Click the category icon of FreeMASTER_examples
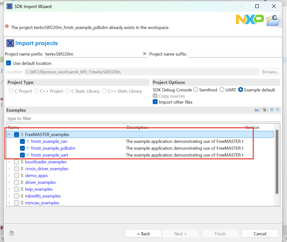 (22, 135)
